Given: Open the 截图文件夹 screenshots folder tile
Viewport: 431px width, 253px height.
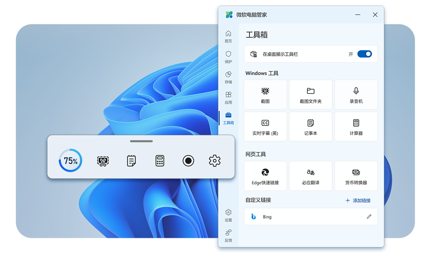Looking at the screenshot, I should click(x=310, y=95).
